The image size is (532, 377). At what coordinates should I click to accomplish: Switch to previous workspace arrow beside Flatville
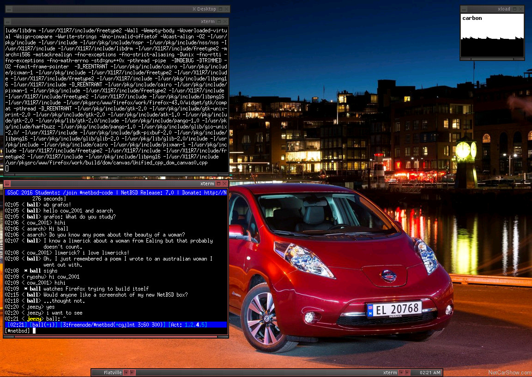pyautogui.click(x=126, y=372)
